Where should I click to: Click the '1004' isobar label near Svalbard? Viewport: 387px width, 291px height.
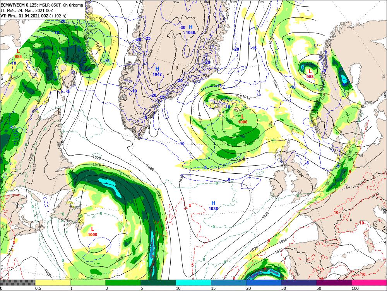(x=271, y=40)
